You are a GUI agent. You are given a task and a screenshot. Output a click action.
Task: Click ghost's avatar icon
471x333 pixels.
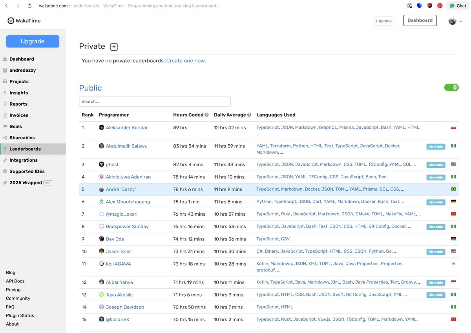(102, 164)
